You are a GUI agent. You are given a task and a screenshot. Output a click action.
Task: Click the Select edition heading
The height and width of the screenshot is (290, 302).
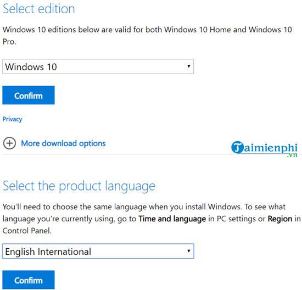coord(39,9)
